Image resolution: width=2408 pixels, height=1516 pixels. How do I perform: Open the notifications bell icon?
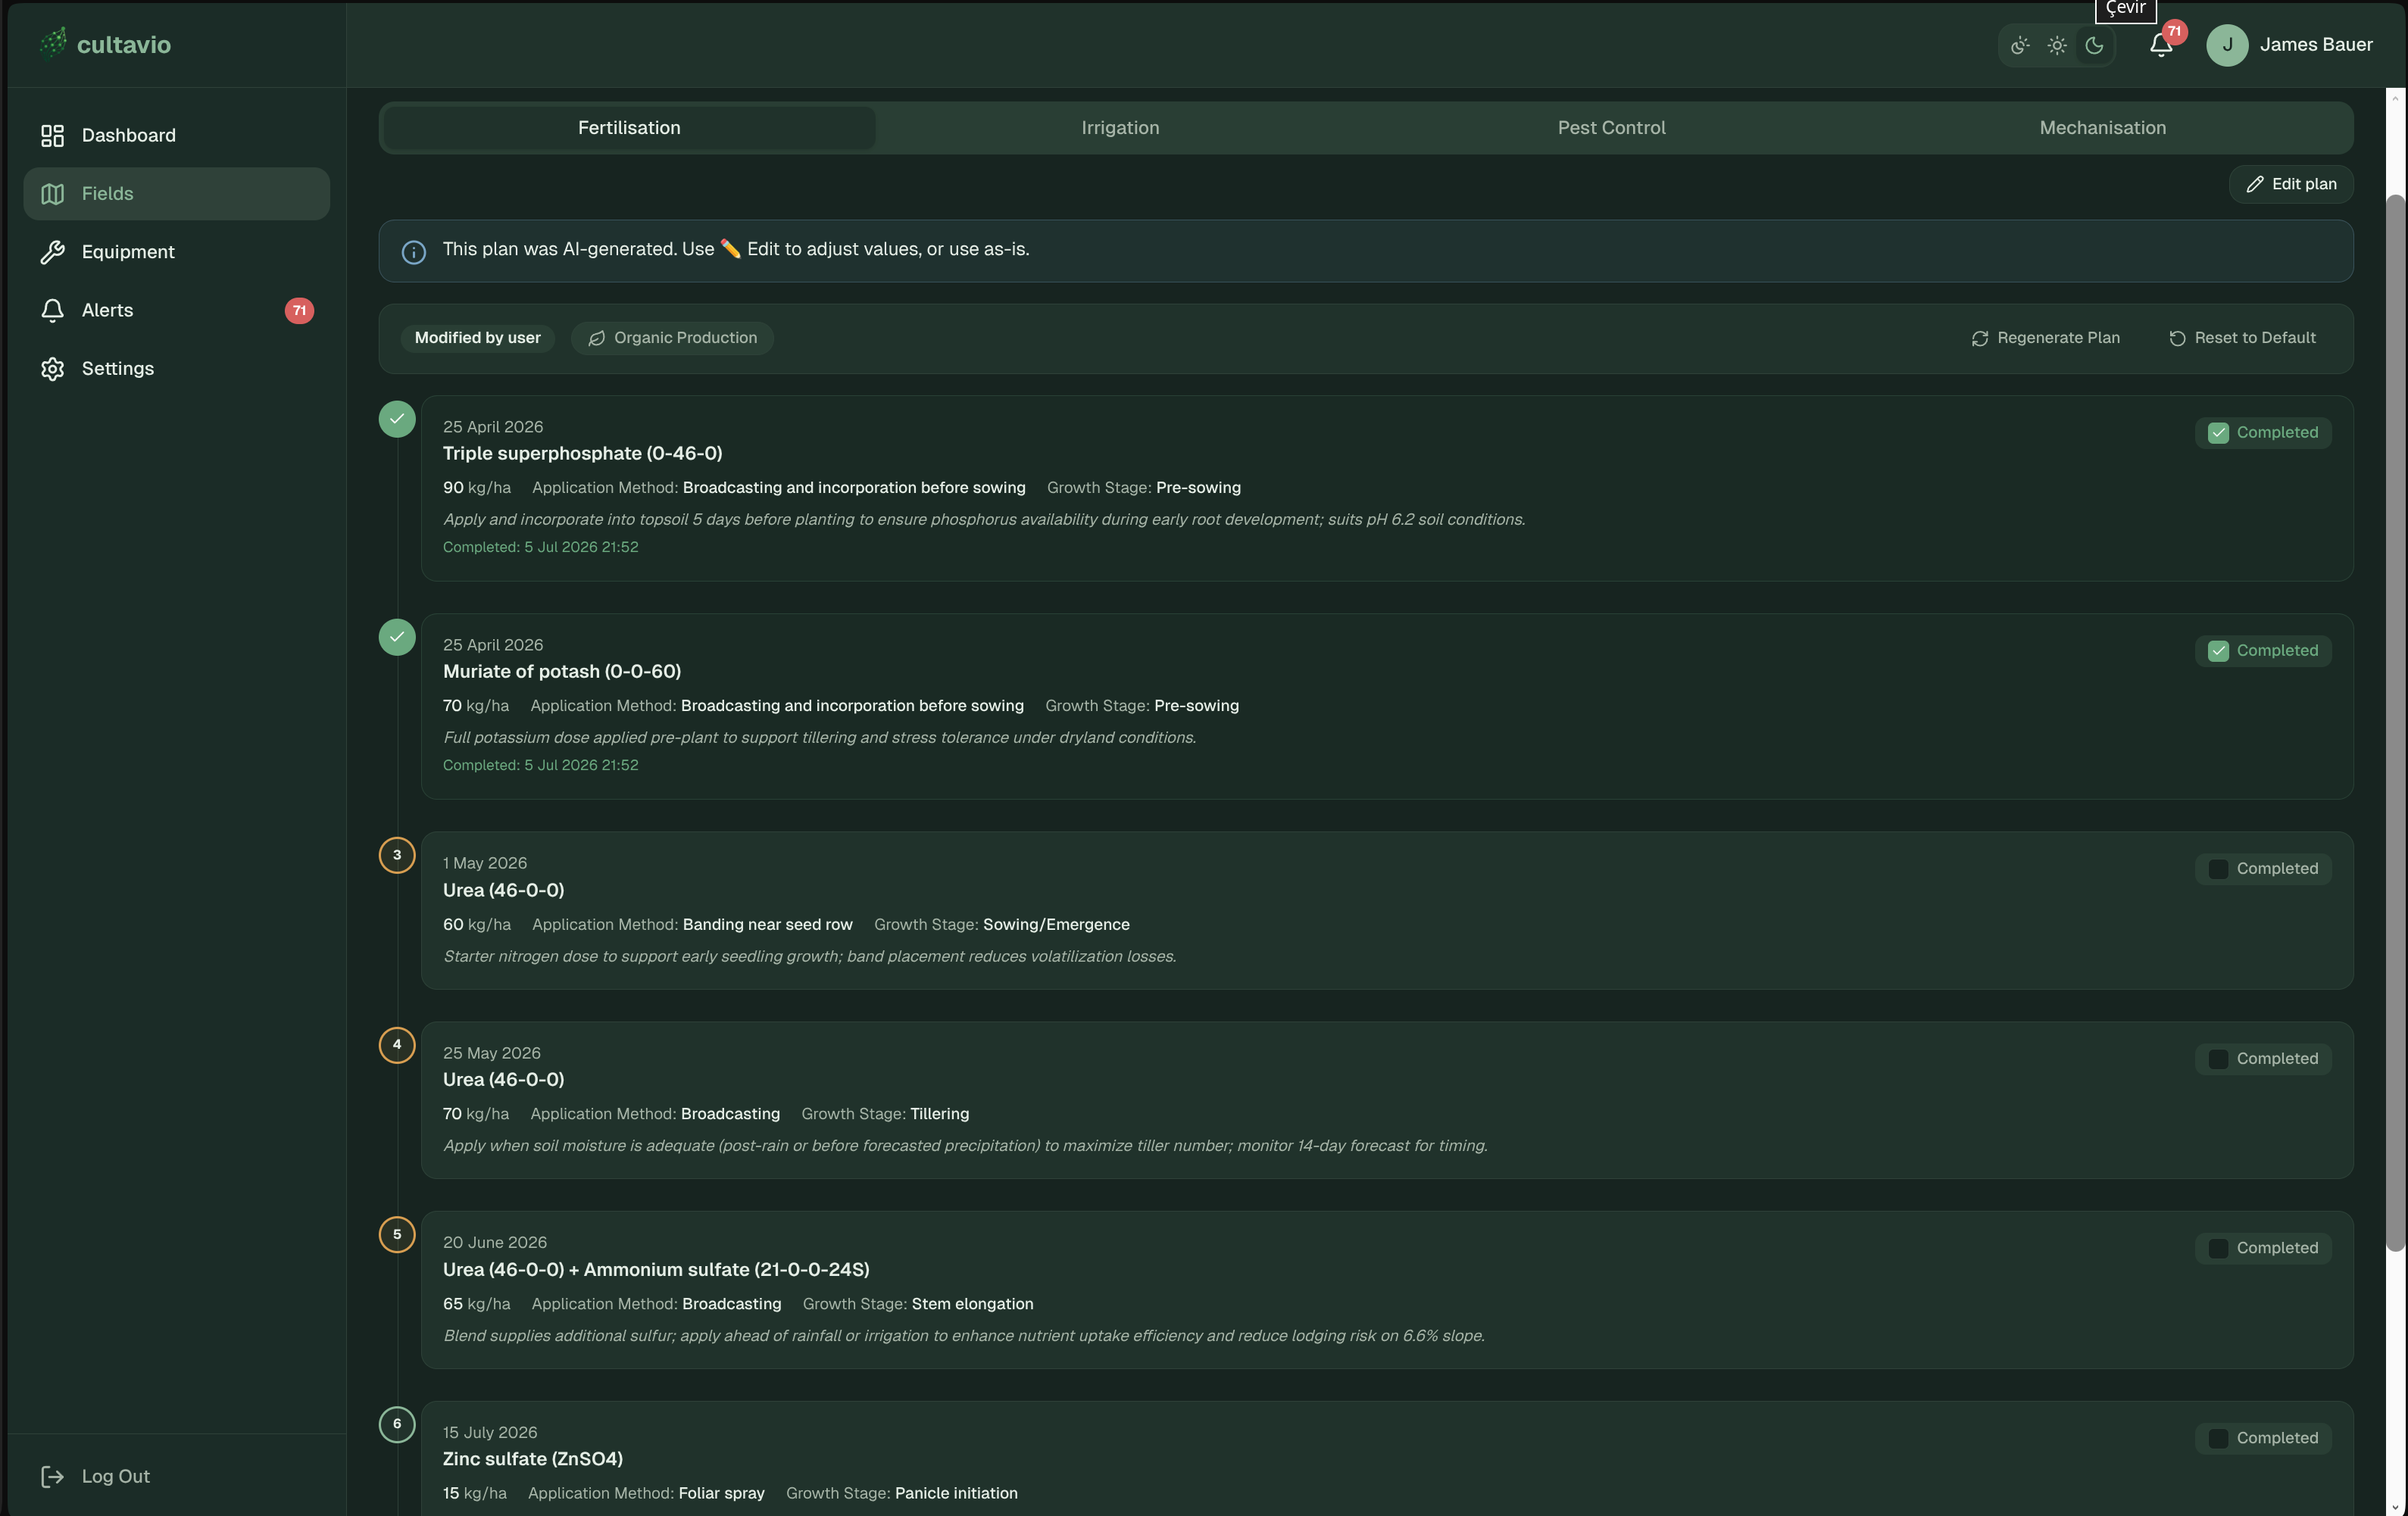point(2160,45)
